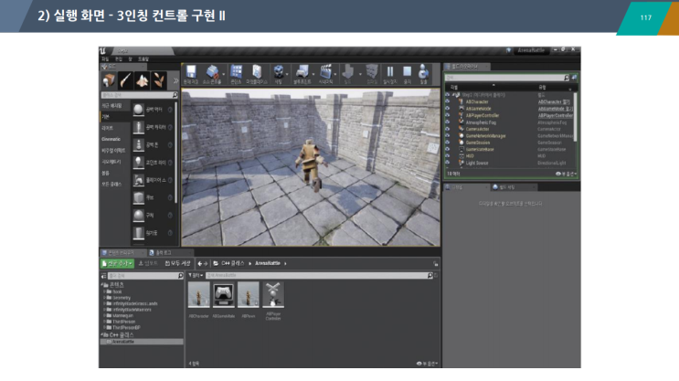Toggle visibility eye for HUD
This screenshot has height=381, width=679.
point(448,156)
